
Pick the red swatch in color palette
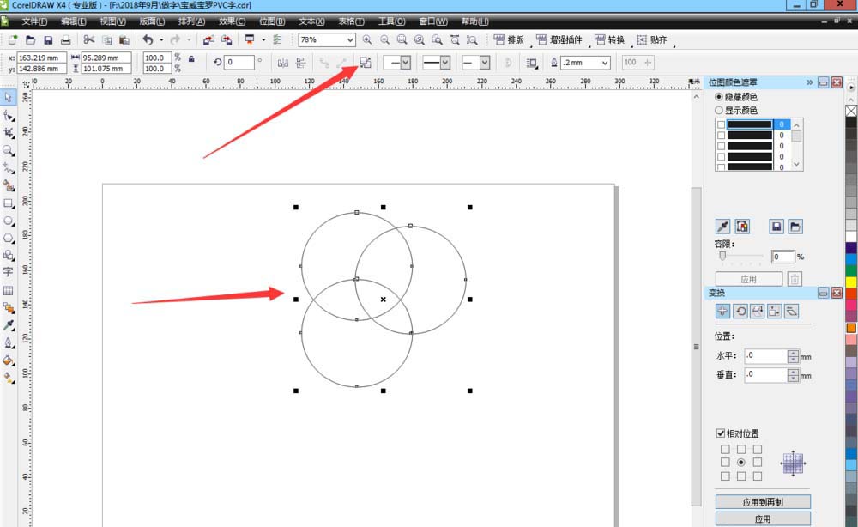pyautogui.click(x=851, y=294)
